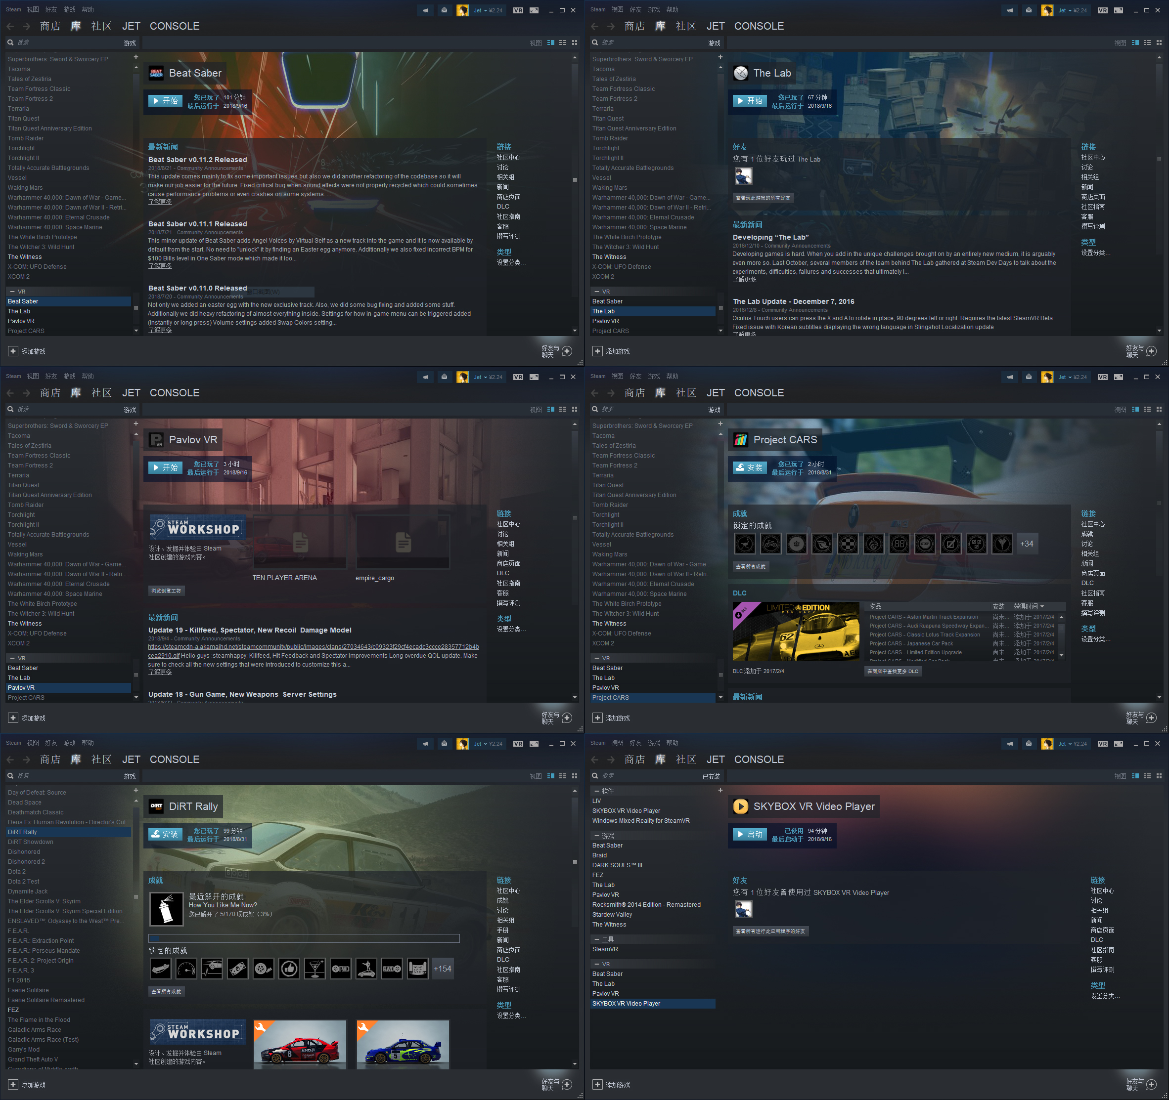Image resolution: width=1169 pixels, height=1100 pixels.
Task: Open the 已安装 filter dropdown in the SKYBOX window
Action: click(x=711, y=776)
